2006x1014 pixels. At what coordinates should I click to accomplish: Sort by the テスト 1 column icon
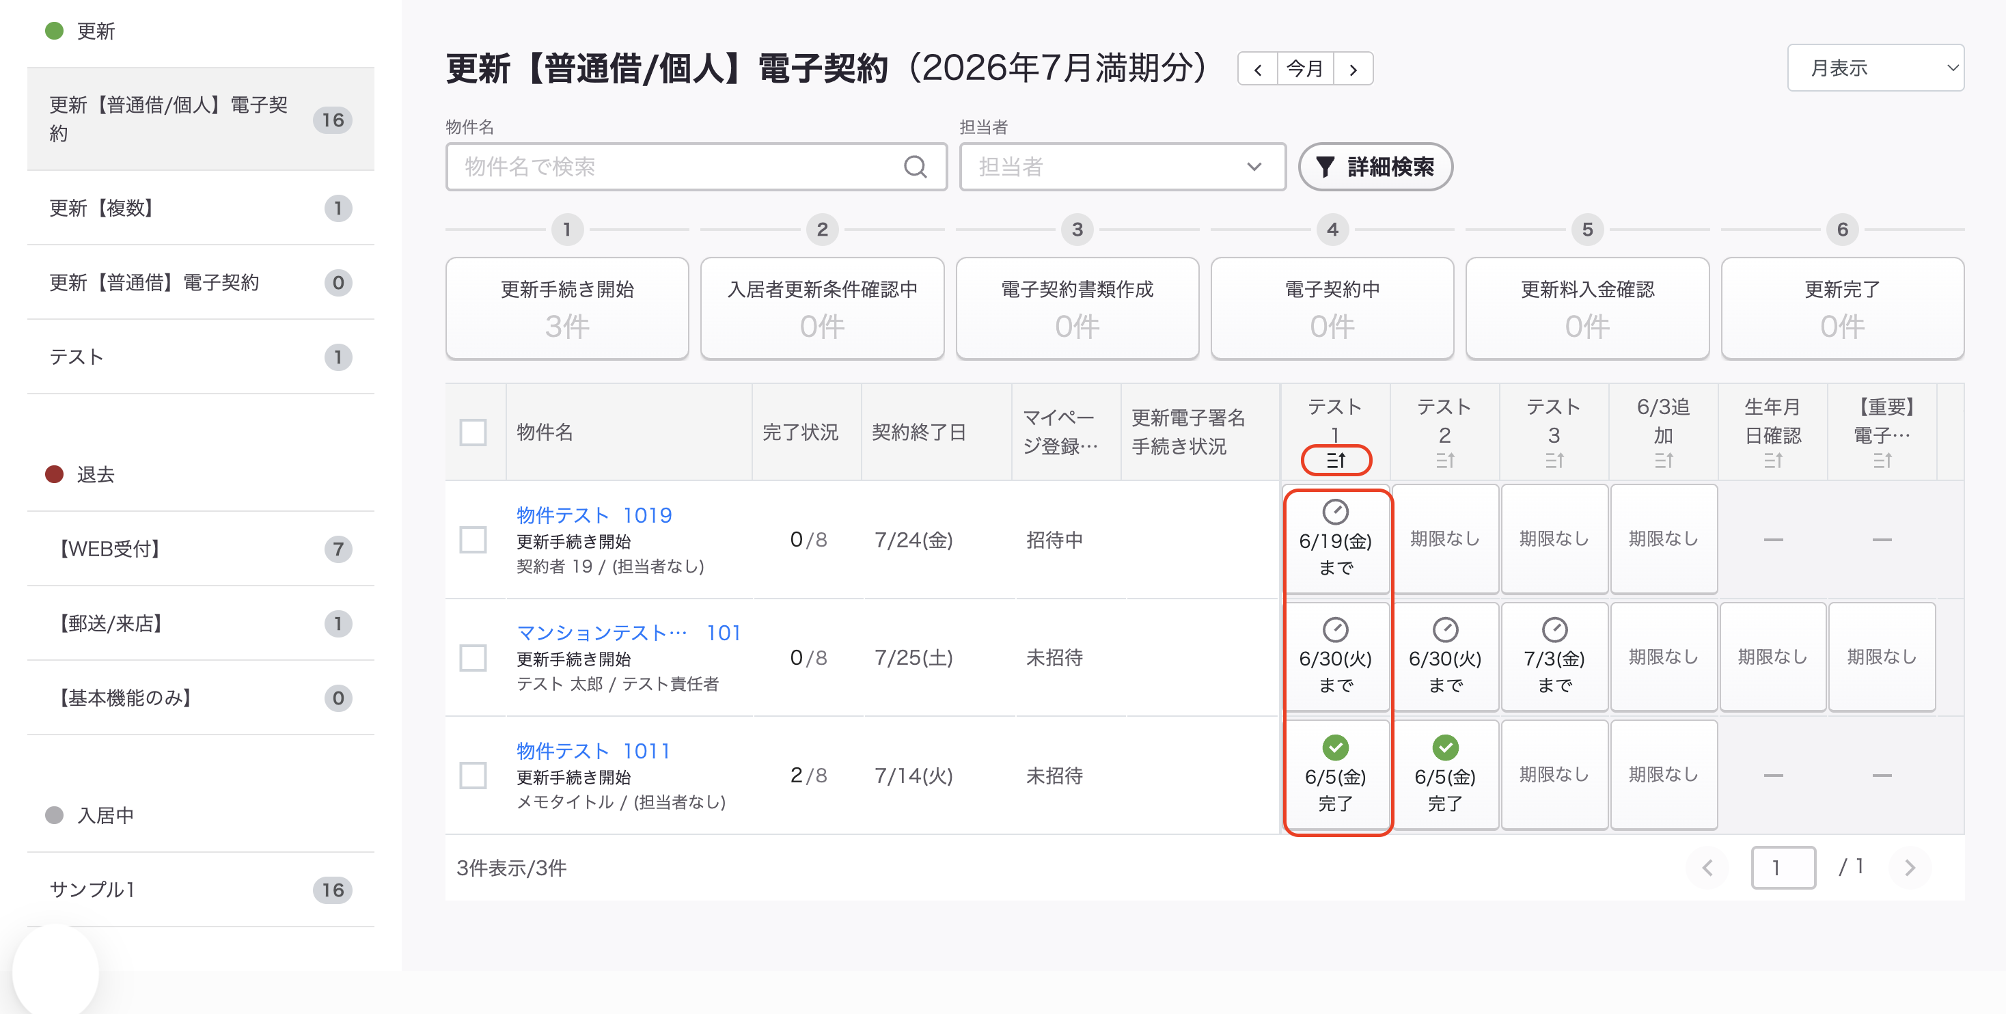point(1336,461)
